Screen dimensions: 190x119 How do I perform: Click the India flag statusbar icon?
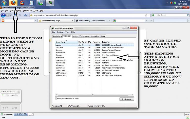pyautogui.click(x=187, y=117)
